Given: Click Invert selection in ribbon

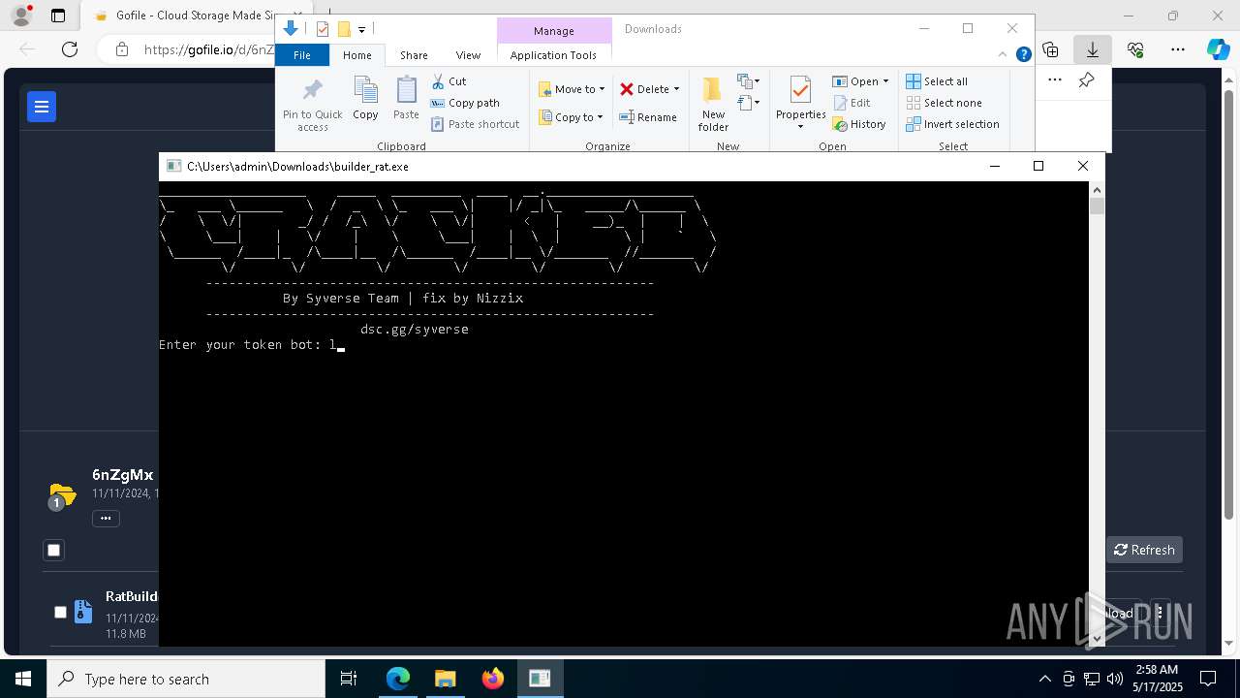Looking at the screenshot, I should click(x=952, y=124).
